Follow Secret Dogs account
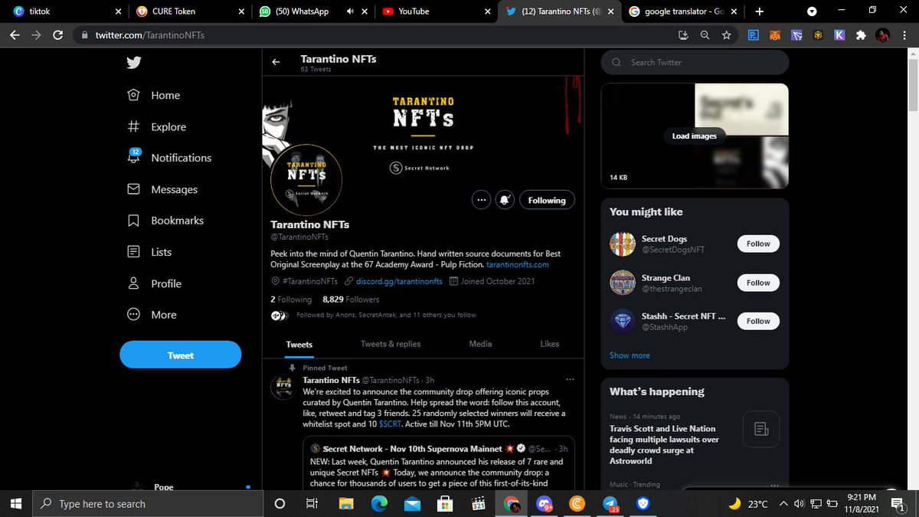Screen dimensions: 919x517 [x=758, y=244]
